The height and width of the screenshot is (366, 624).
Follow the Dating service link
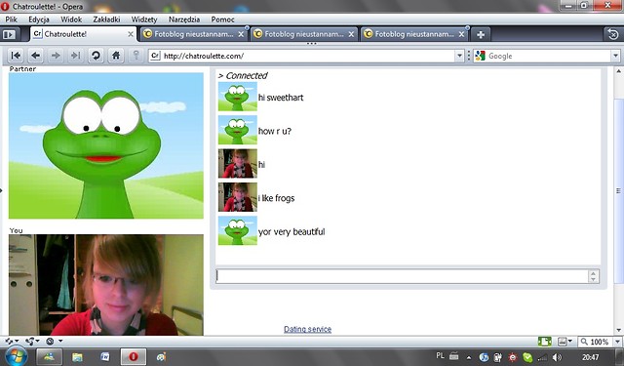[308, 329]
